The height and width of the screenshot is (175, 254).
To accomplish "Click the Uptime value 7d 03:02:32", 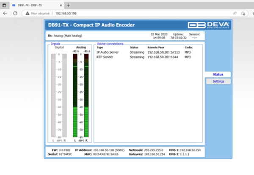I will pyautogui.click(x=178, y=38).
